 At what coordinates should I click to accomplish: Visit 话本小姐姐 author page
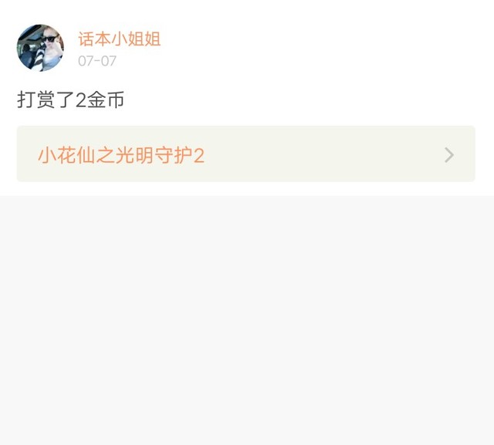120,39
